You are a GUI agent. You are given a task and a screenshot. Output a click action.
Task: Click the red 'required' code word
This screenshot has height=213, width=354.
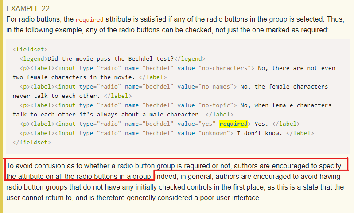[89, 19]
